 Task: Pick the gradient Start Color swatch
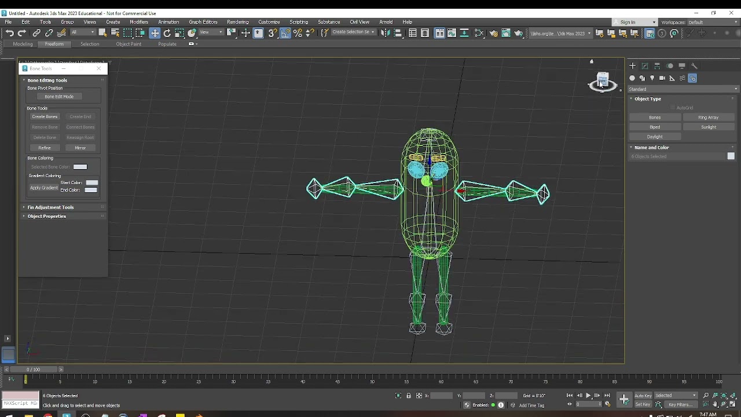point(91,182)
